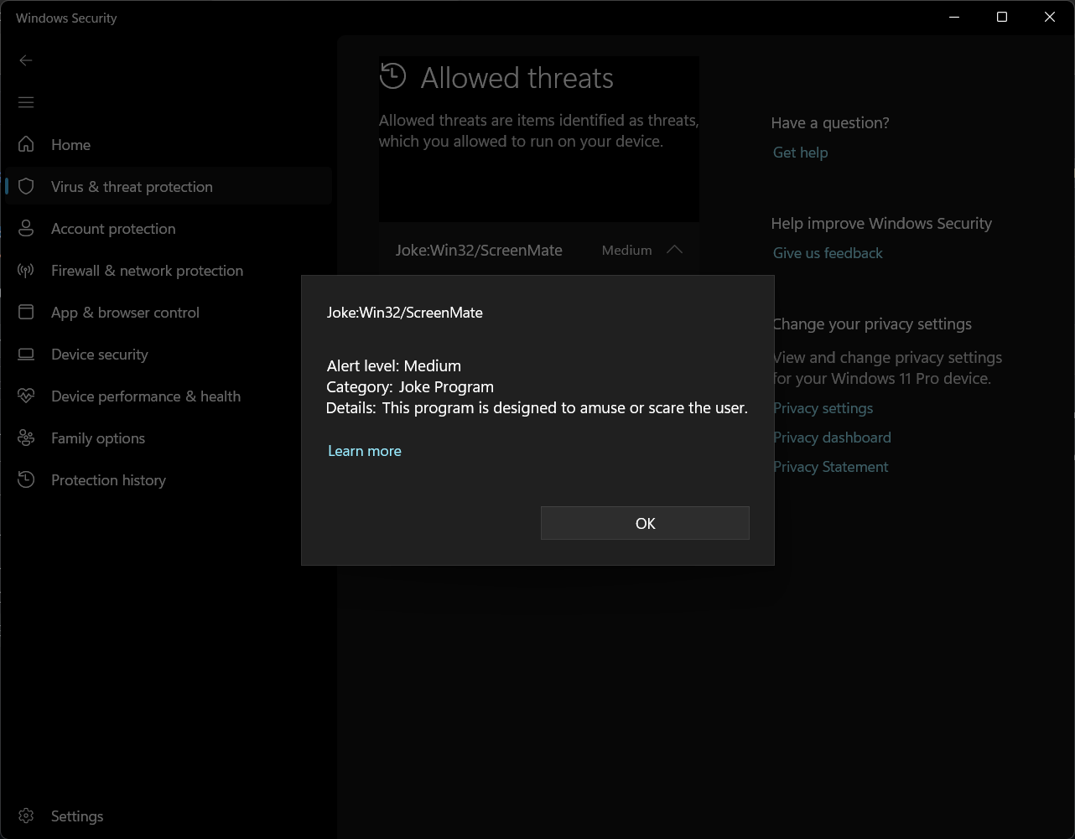The width and height of the screenshot is (1075, 839).
Task: Open the Home menu item
Action: [x=70, y=145]
